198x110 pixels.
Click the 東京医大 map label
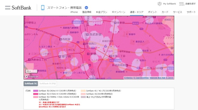[140, 41]
